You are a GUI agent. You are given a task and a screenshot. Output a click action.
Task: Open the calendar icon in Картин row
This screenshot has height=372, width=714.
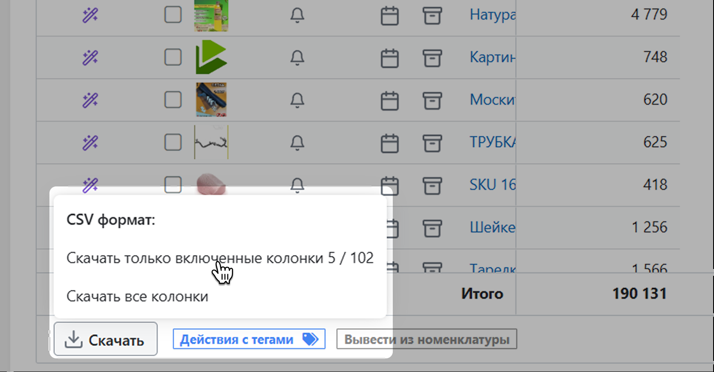389,58
